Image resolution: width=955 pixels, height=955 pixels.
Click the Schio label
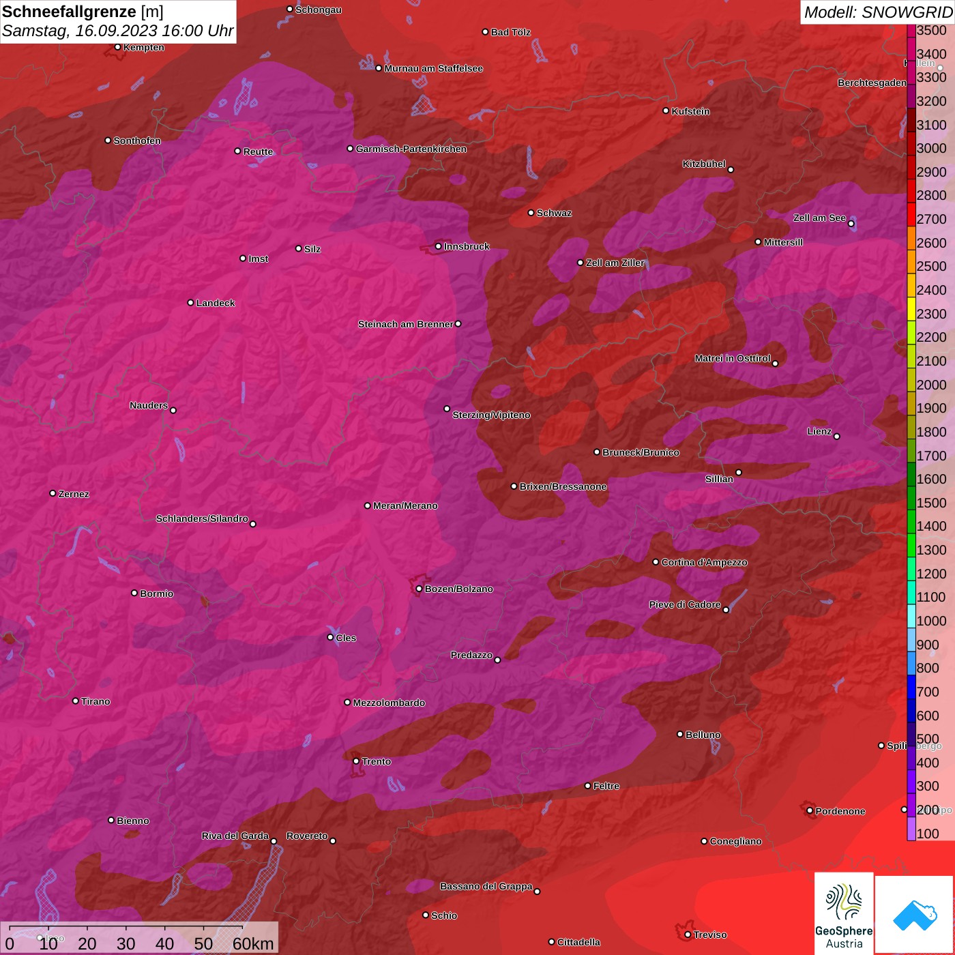[444, 915]
